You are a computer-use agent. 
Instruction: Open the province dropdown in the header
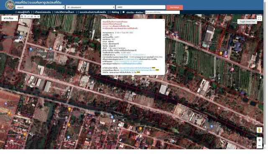pos(40,7)
